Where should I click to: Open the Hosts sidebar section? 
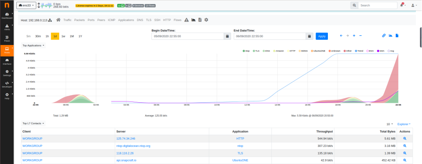[x=7, y=50]
